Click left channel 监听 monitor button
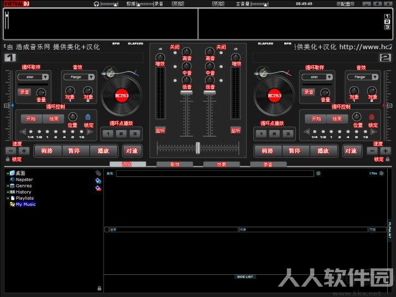 [x=160, y=131]
